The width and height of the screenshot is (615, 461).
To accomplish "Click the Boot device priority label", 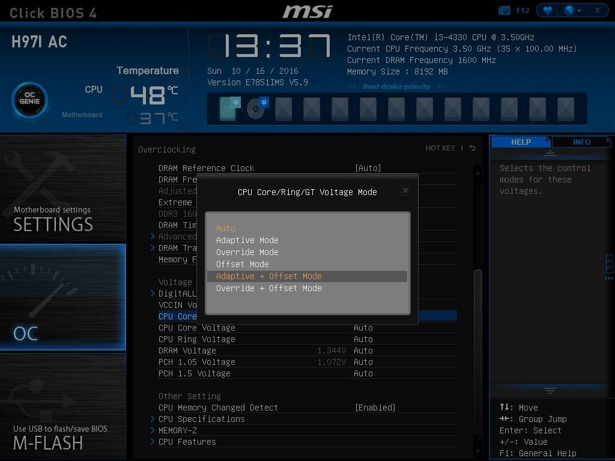I will [396, 86].
